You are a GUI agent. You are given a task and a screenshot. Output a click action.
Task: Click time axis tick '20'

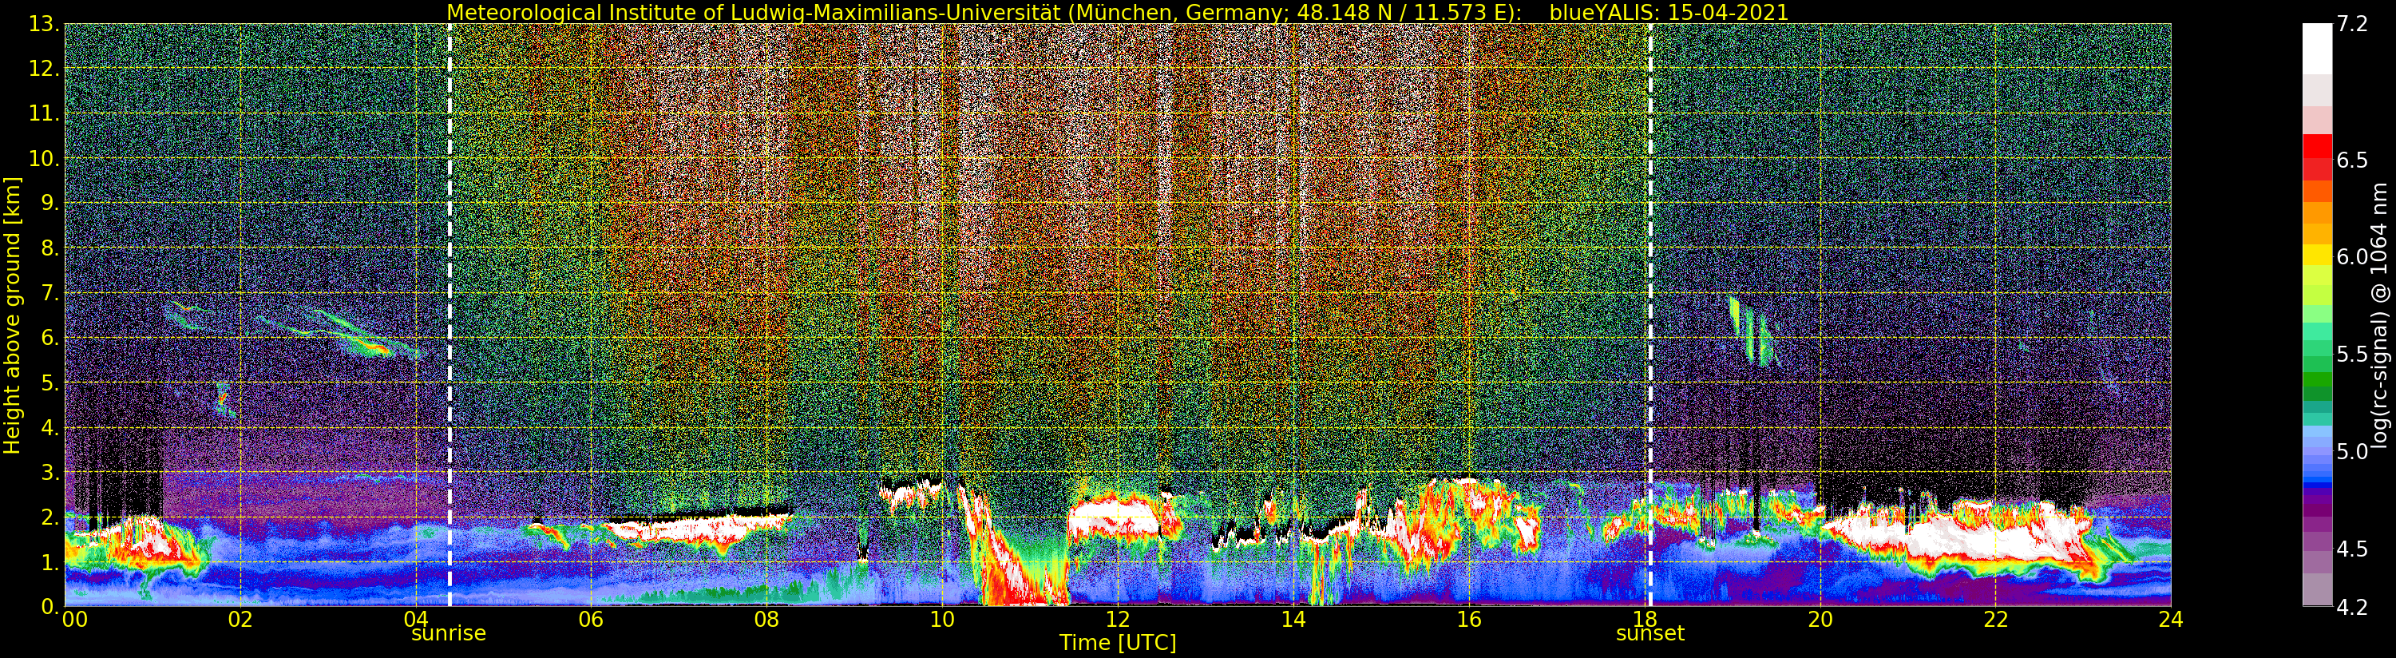point(1820,619)
